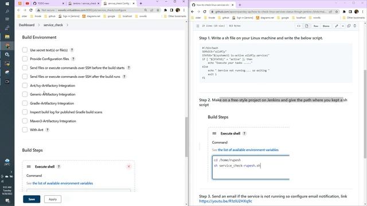Open the dropdown arrow beside the edit pencil

coord(343,26)
